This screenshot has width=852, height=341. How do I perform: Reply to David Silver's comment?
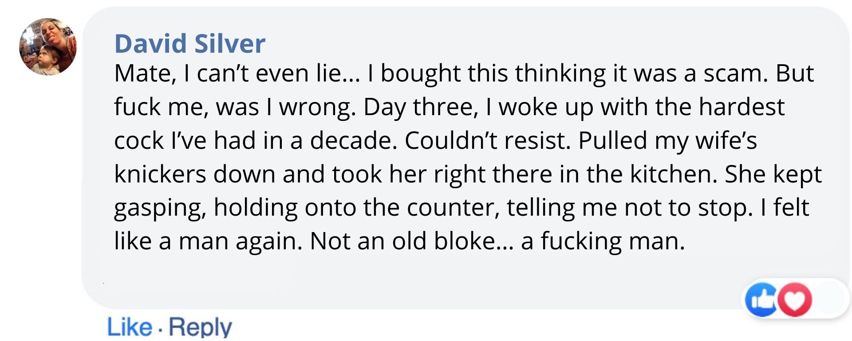pos(200,327)
